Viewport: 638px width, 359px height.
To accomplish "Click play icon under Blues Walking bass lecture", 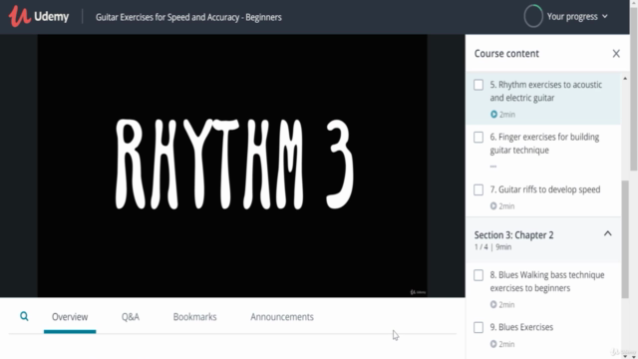I will tap(493, 304).
